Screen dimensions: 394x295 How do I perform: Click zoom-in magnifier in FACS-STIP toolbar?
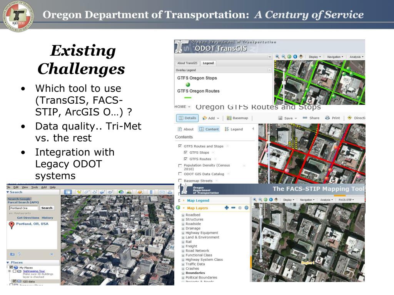(255, 200)
